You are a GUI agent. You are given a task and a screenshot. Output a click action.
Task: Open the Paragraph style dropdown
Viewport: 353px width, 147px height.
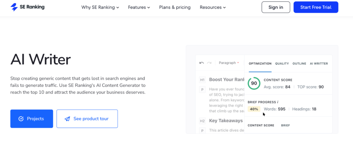point(229,63)
